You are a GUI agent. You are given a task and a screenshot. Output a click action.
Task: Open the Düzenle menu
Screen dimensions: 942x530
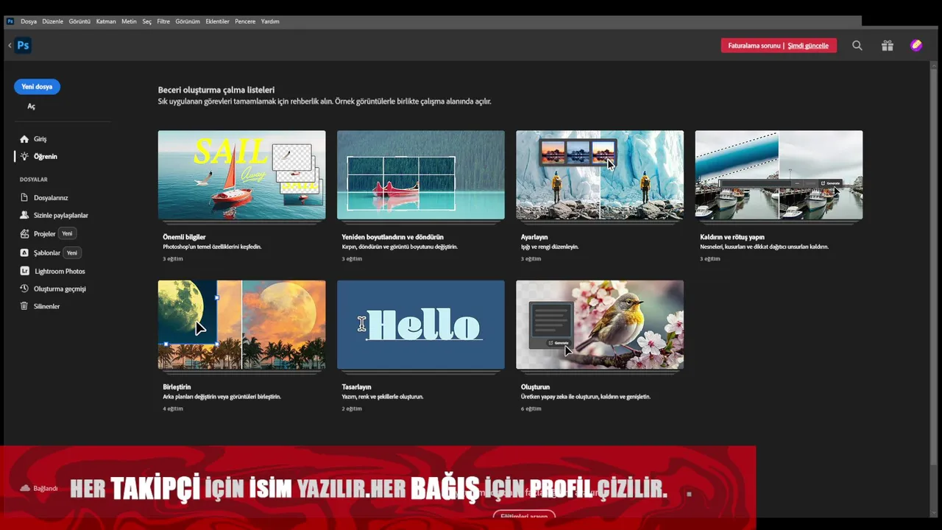coord(52,21)
